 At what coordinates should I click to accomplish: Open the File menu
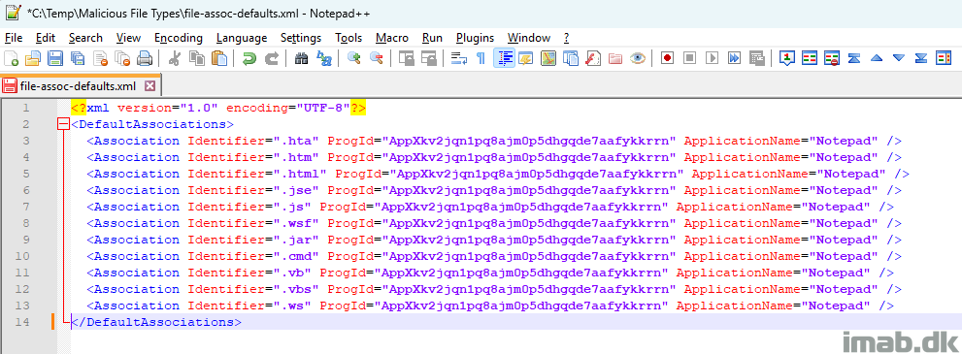(14, 38)
